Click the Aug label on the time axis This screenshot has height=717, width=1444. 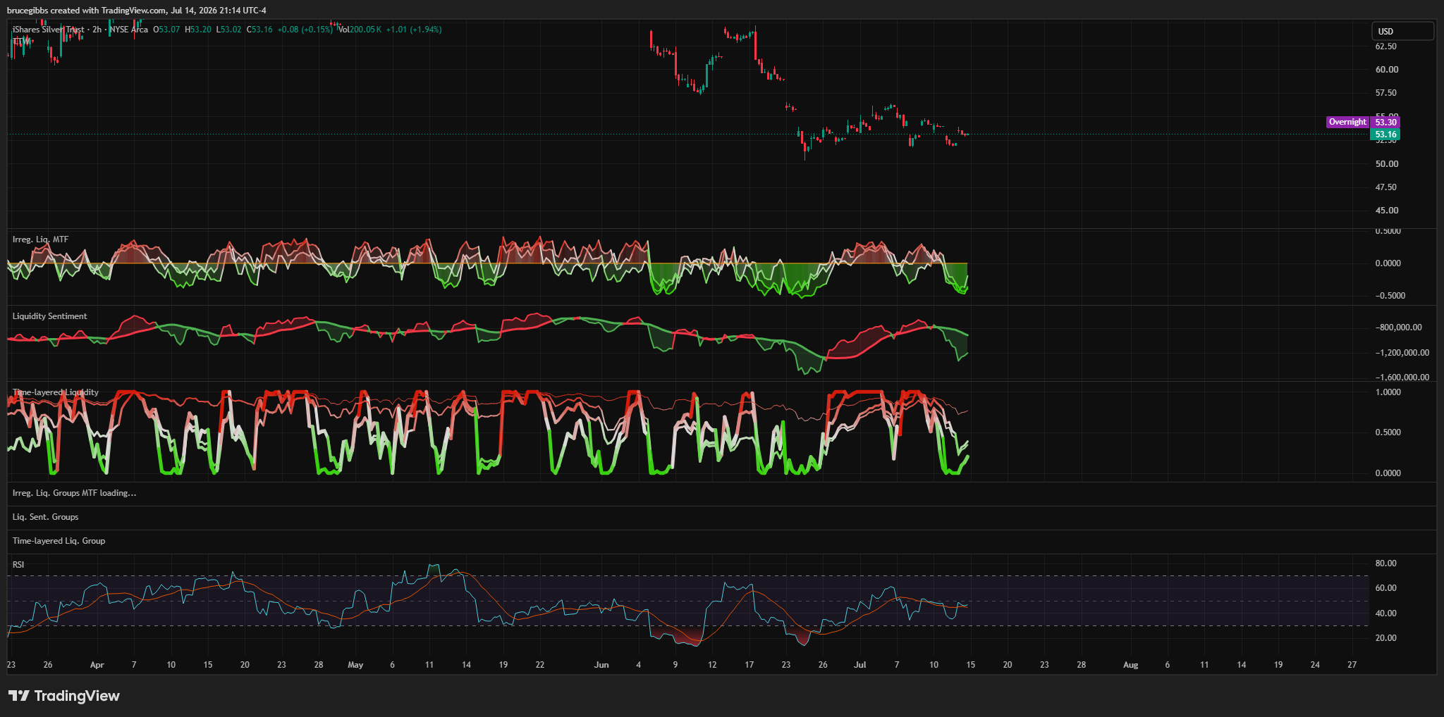[1130, 665]
